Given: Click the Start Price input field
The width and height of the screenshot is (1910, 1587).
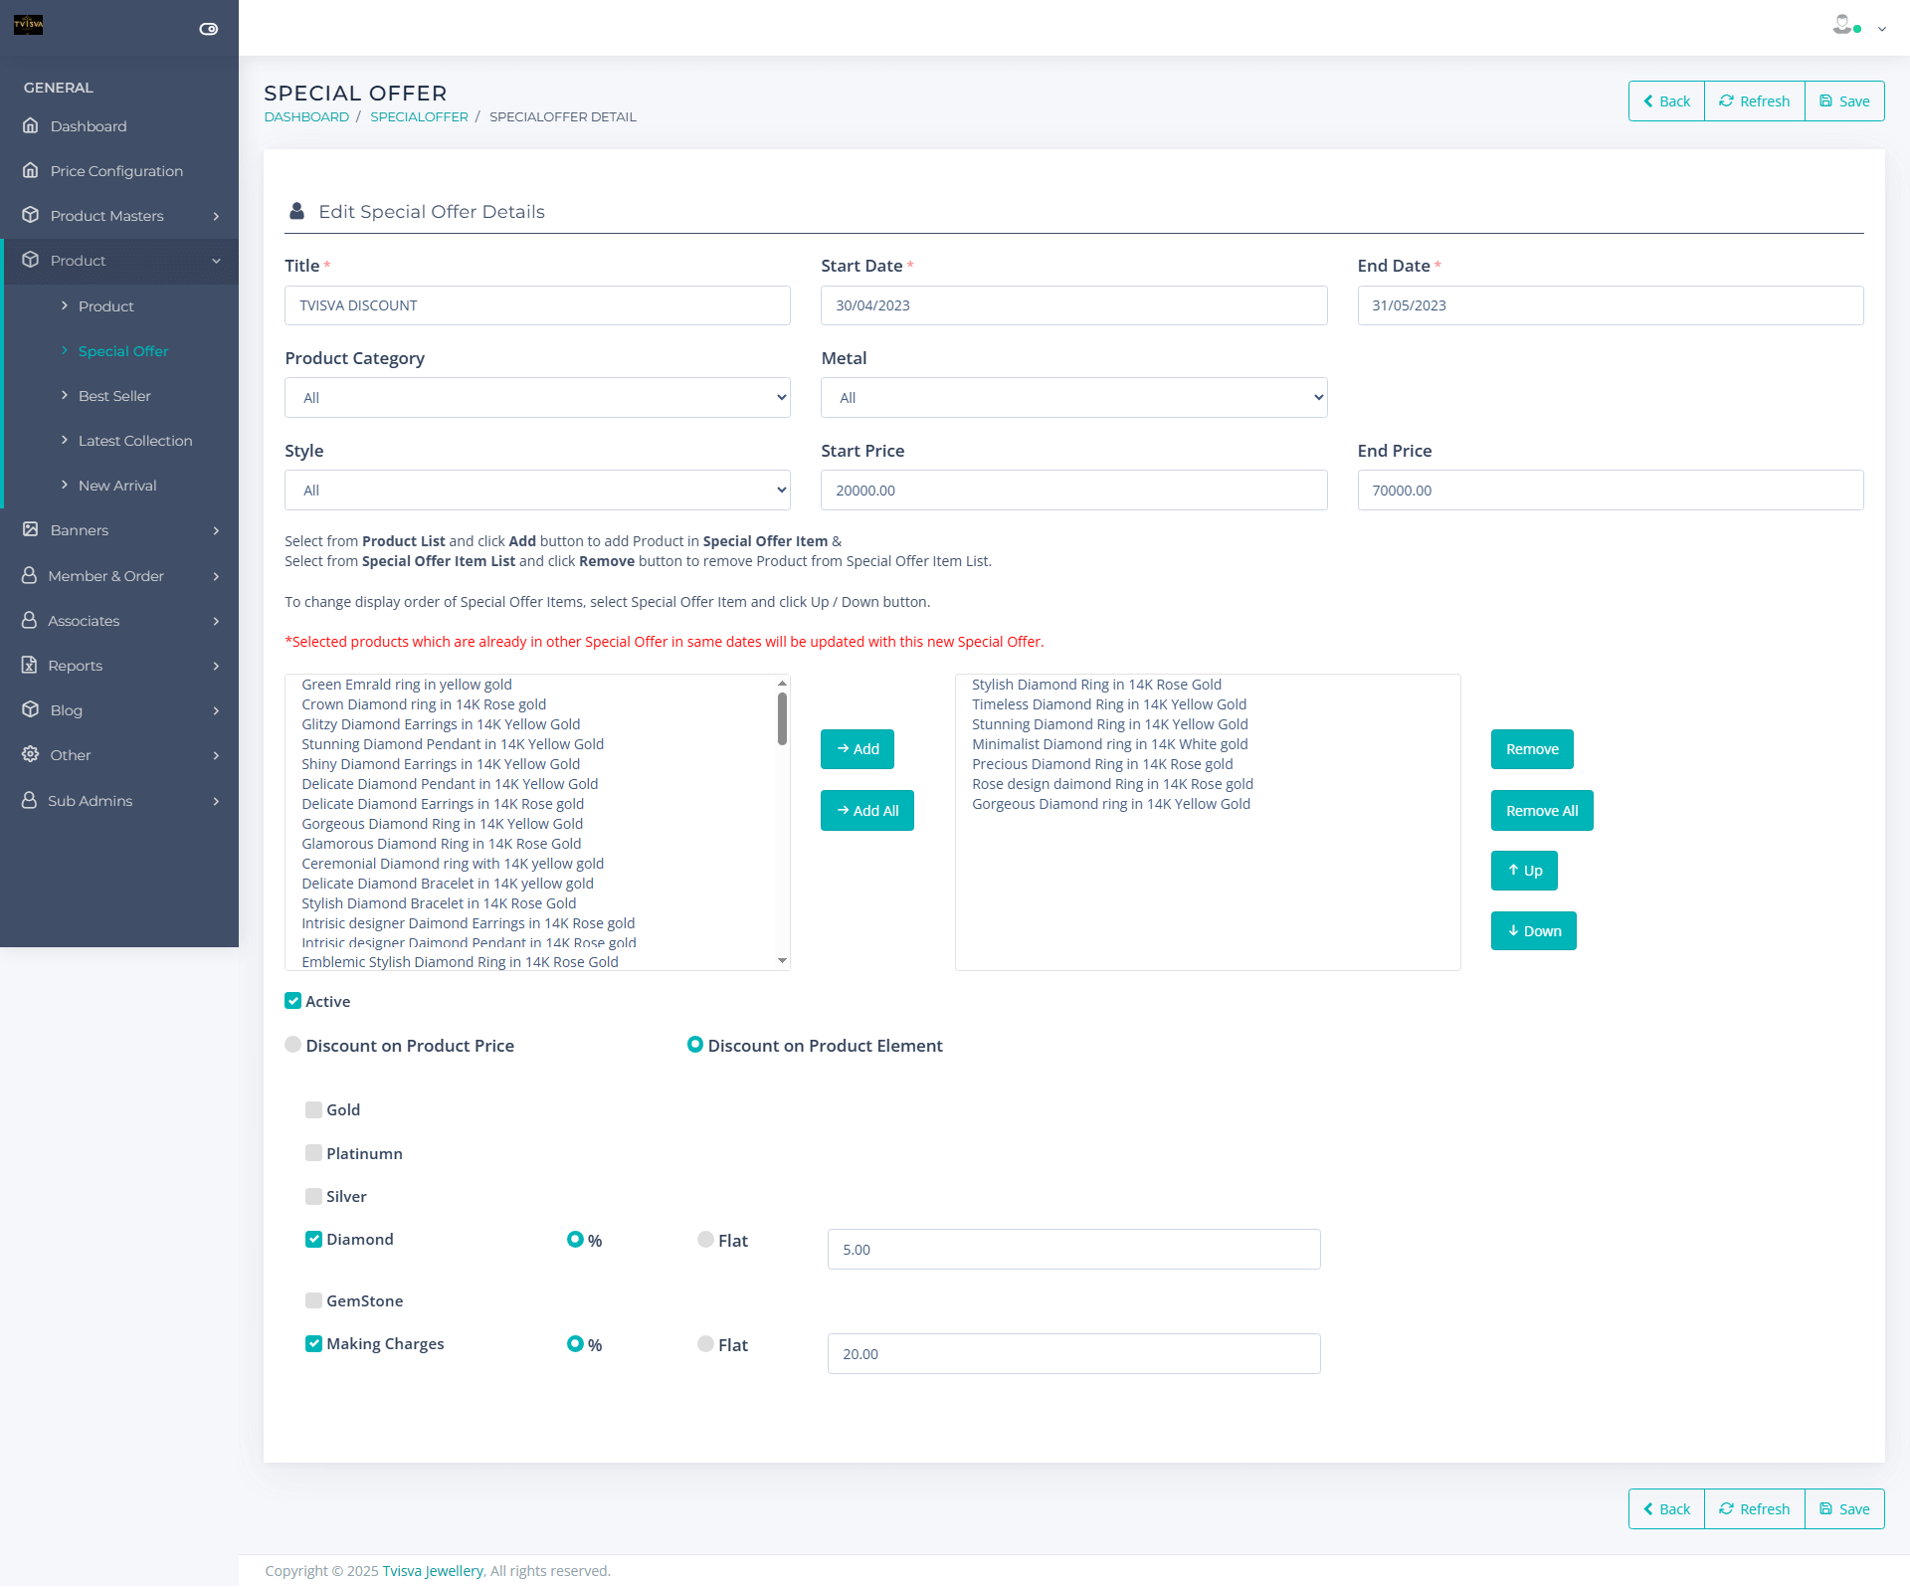Looking at the screenshot, I should point(1073,490).
